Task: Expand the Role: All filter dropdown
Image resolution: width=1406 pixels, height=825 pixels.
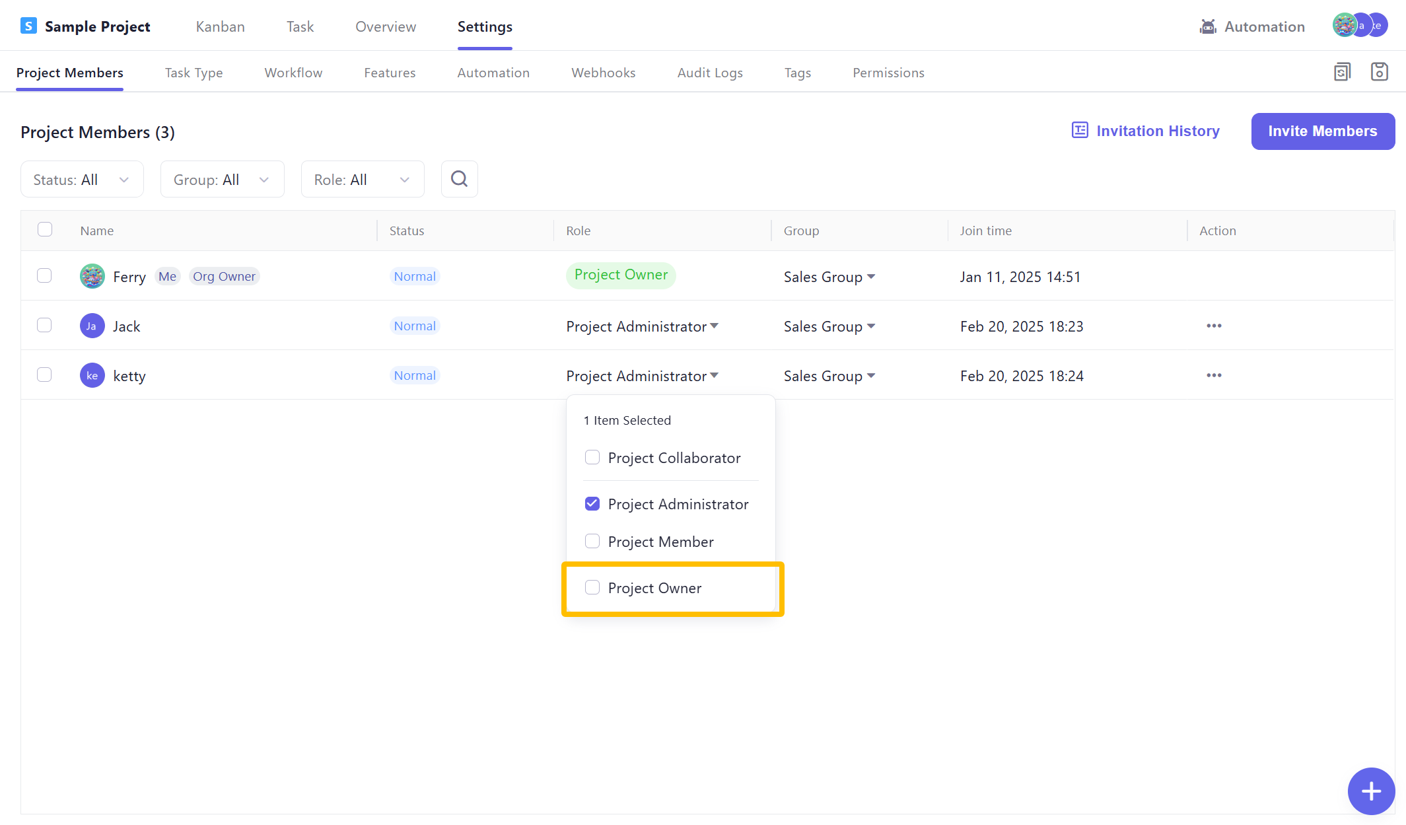Action: click(x=363, y=180)
